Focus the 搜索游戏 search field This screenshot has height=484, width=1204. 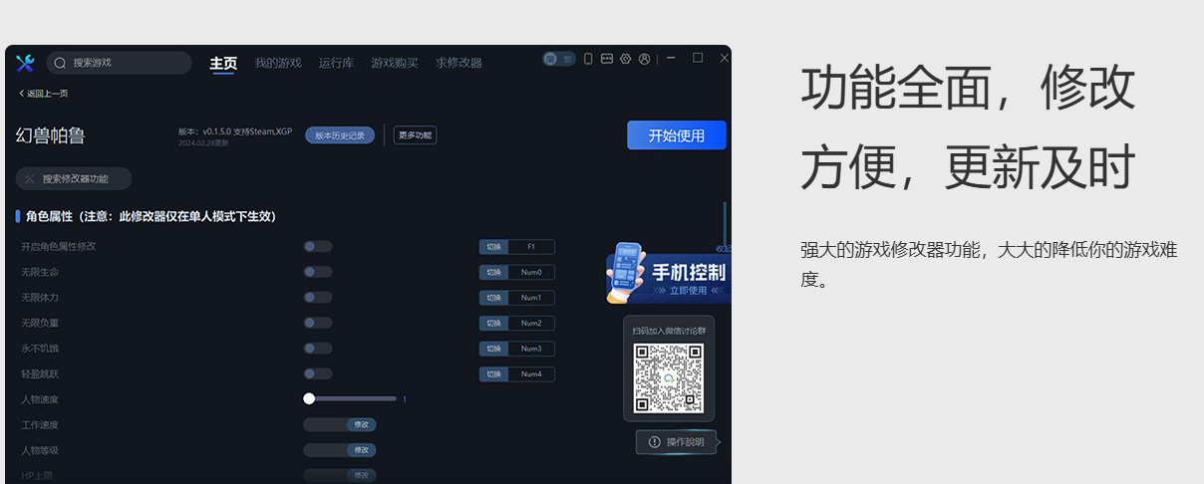pyautogui.click(x=119, y=63)
